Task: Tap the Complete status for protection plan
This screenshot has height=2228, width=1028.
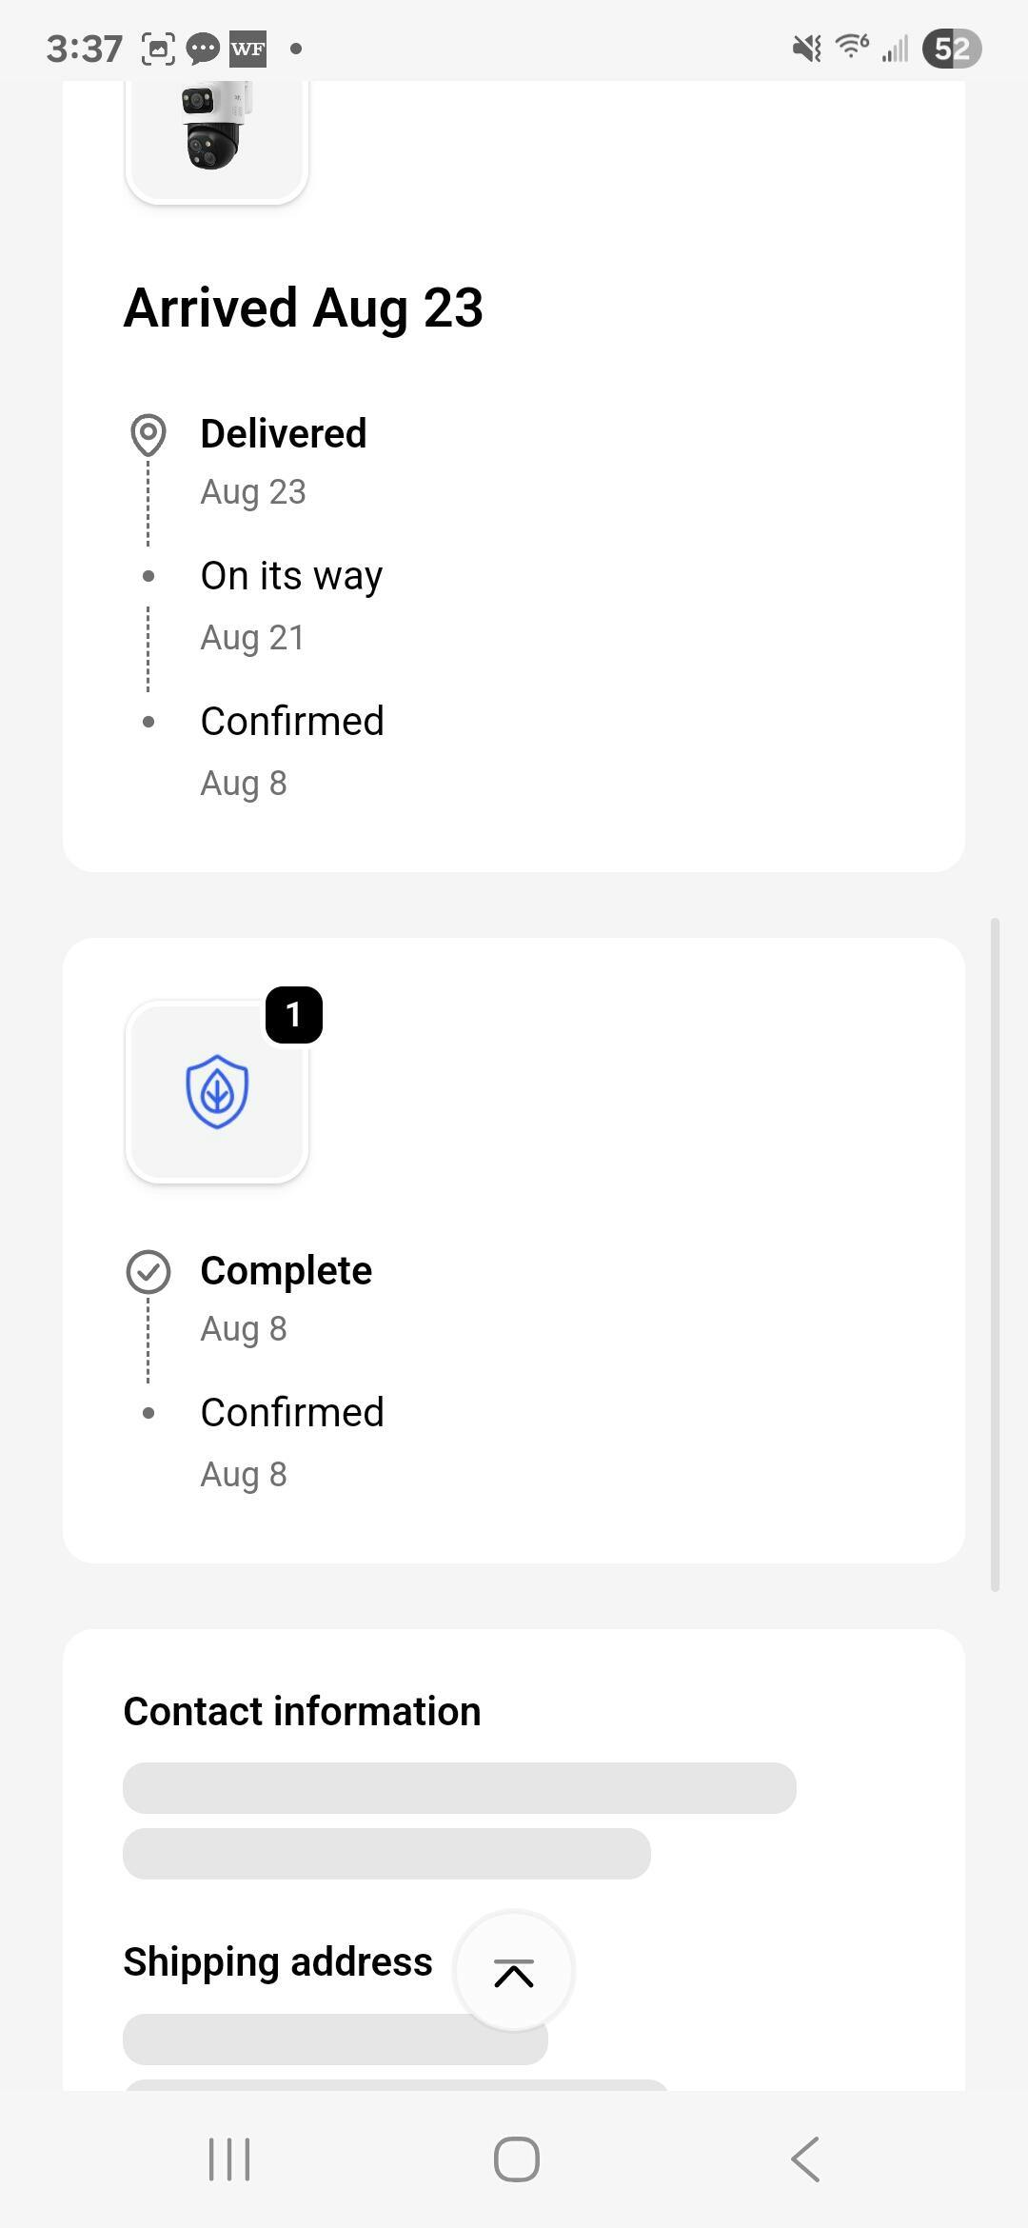Action: [286, 1271]
